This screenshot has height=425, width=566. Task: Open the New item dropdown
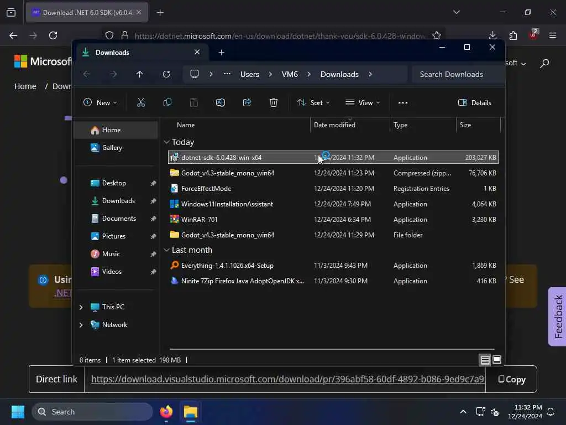(100, 102)
